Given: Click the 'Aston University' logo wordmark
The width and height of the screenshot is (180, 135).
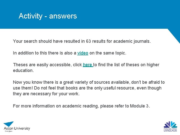Looking at the screenshot, I should pos(17,128).
